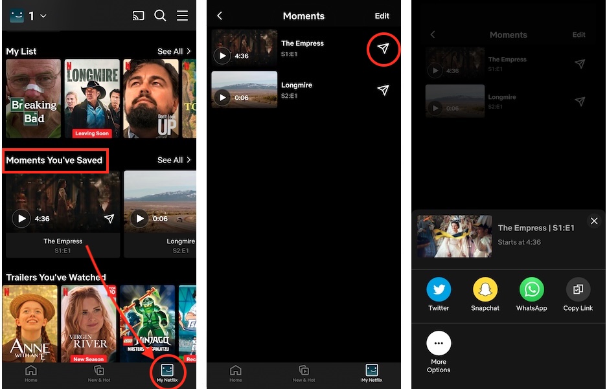The height and width of the screenshot is (389, 607).
Task: Share Longmire from the Moments list
Action: point(384,90)
